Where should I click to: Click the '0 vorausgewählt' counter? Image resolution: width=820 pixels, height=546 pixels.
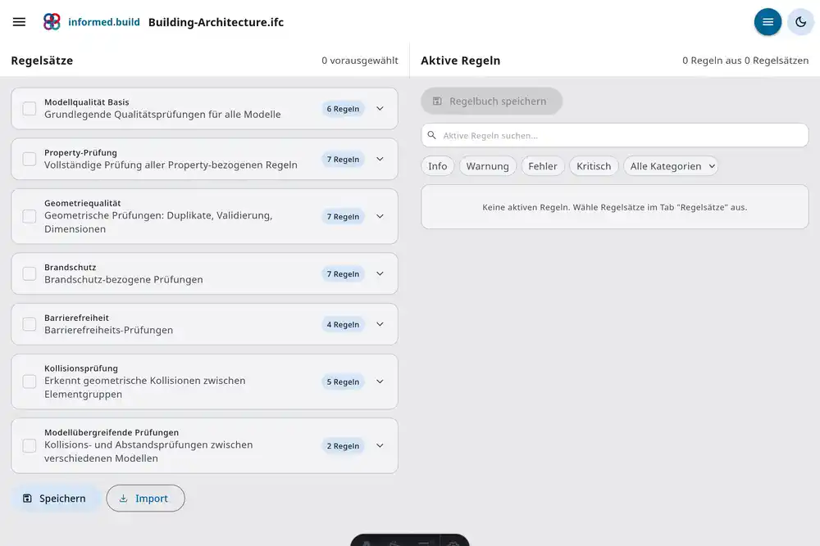click(360, 61)
